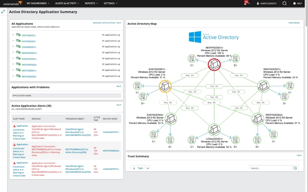308x192 pixels.
Task: Open the Type dropdown in Trust Summary
Action: click(147, 168)
